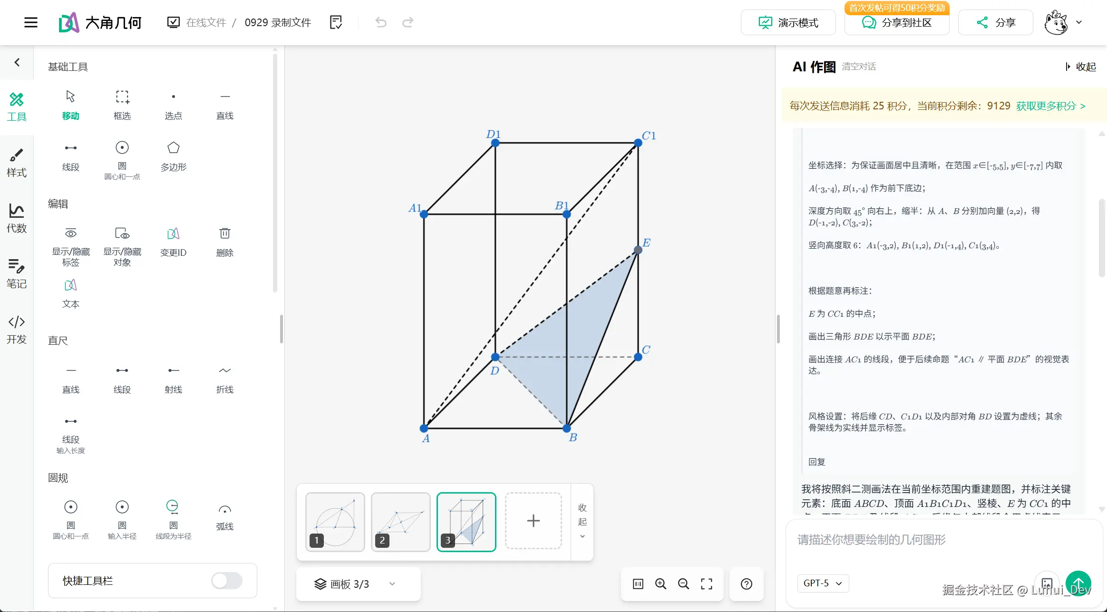Switch to the Style (样式) sidebar tab
This screenshot has width=1107, height=612.
[x=17, y=163]
